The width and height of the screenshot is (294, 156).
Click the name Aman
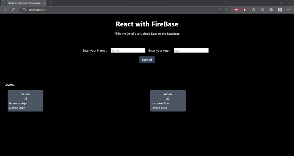tap(168, 94)
